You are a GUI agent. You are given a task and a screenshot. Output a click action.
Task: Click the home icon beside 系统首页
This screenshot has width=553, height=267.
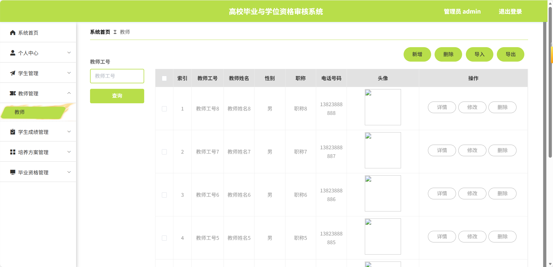(13, 33)
